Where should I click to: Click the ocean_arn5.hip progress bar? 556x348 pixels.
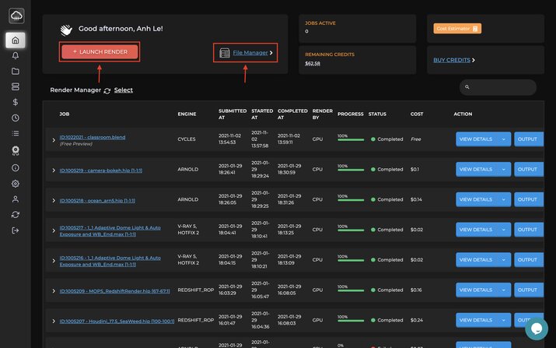351,200
